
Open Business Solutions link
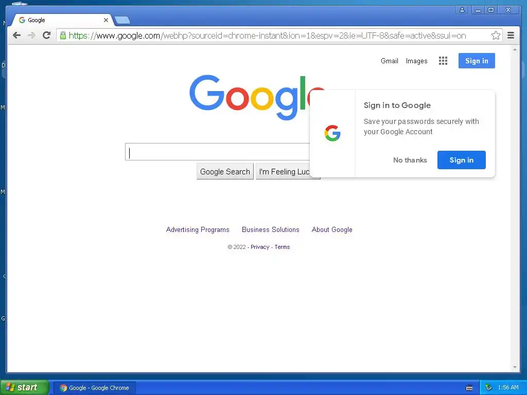271,229
